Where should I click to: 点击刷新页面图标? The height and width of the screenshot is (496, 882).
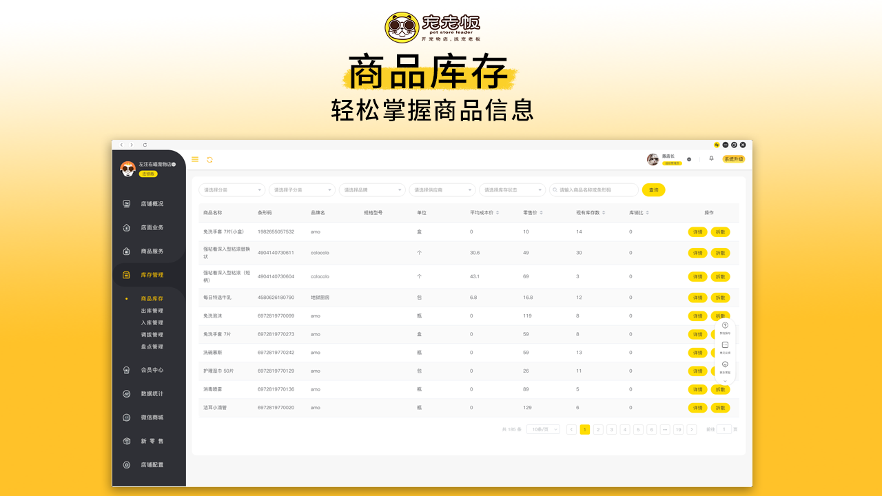pyautogui.click(x=209, y=159)
